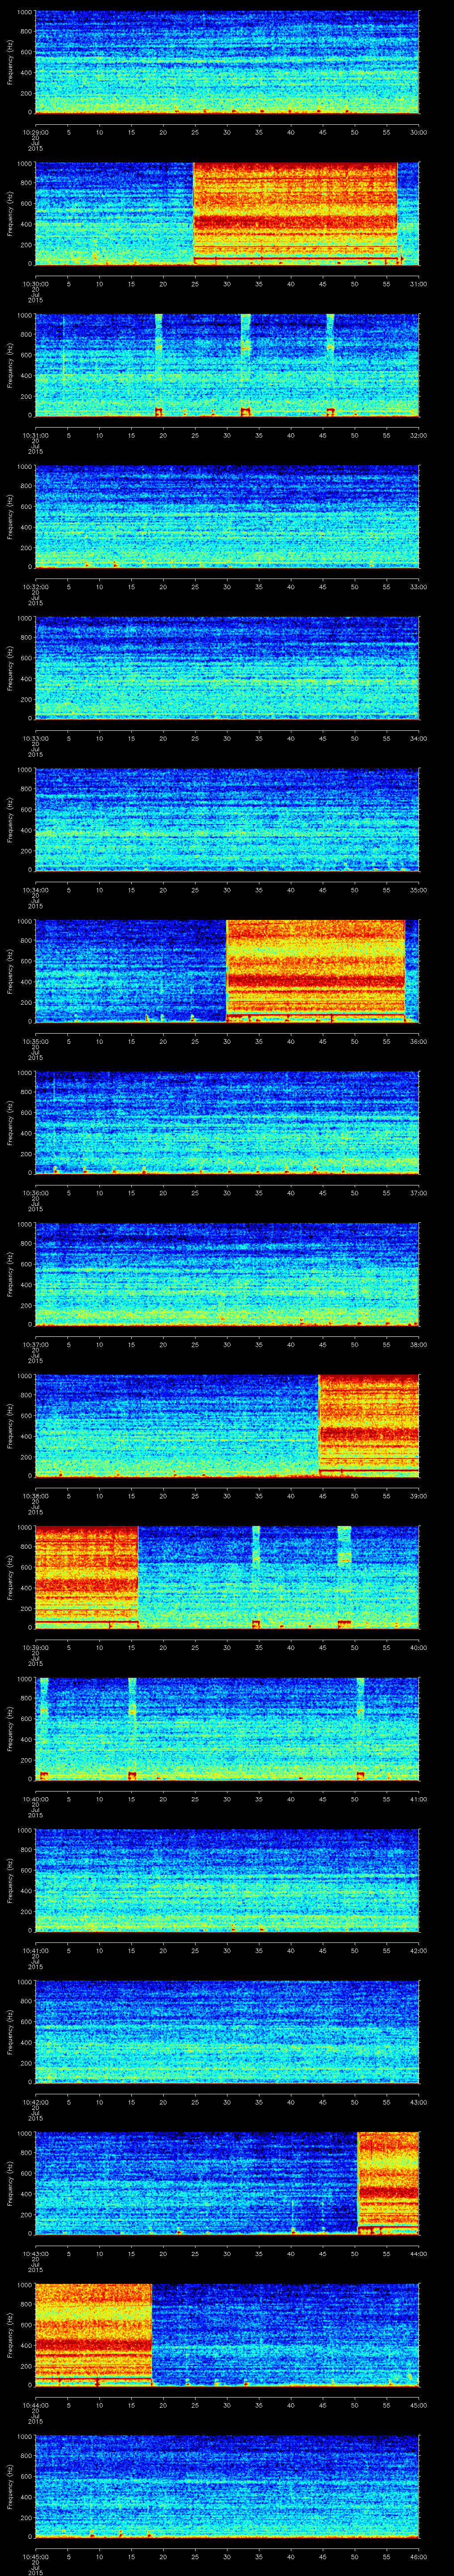Image resolution: width=454 pixels, height=2576 pixels.
Task: Click the 10:29 spectrogram panel
Action: [x=227, y=62]
